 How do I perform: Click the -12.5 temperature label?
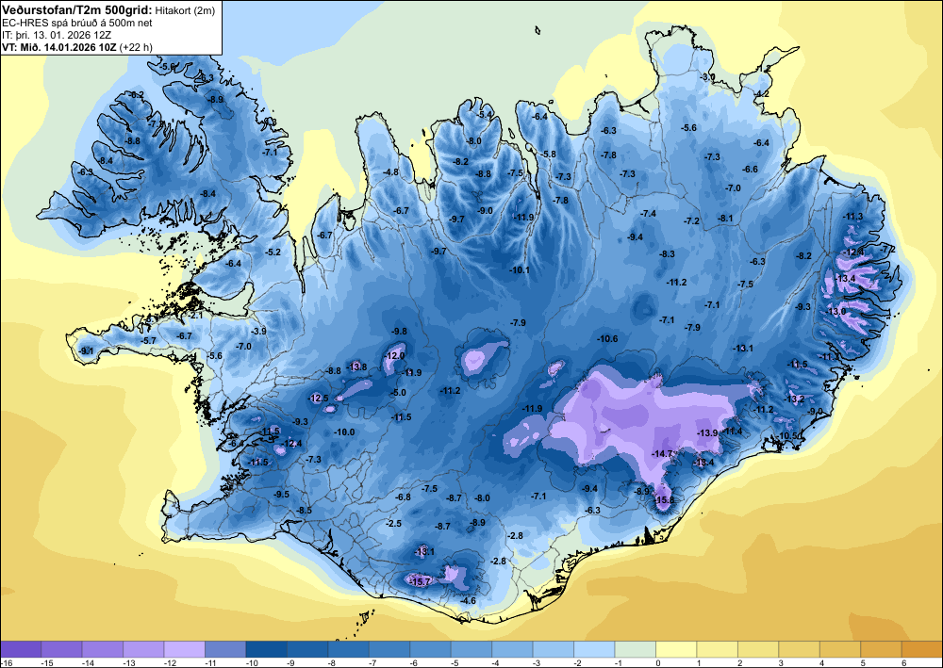pos(318,399)
